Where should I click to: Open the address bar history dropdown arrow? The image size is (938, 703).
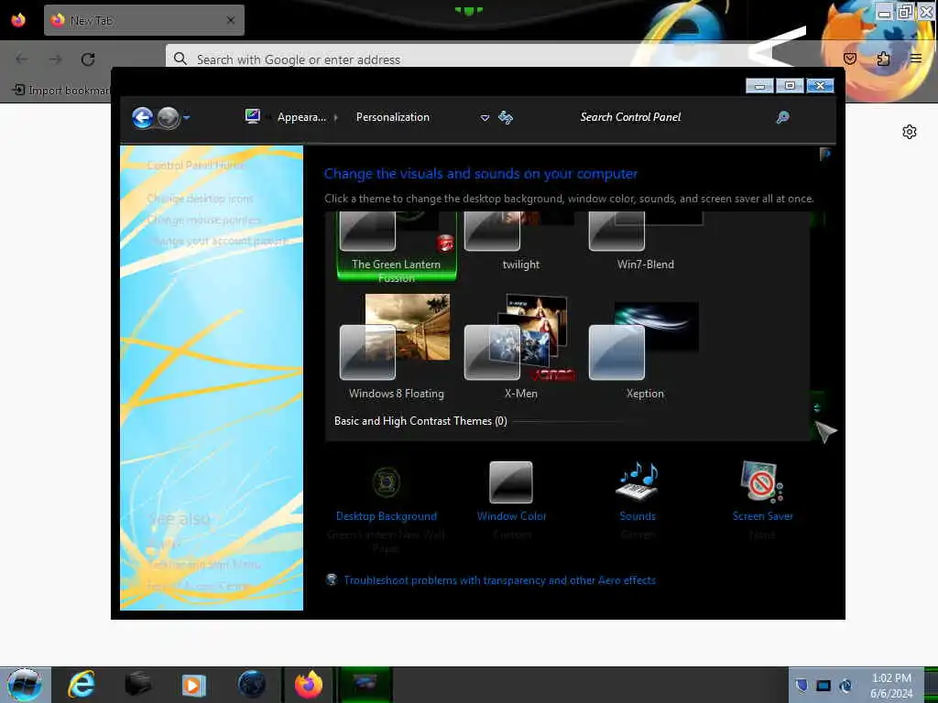coord(485,118)
